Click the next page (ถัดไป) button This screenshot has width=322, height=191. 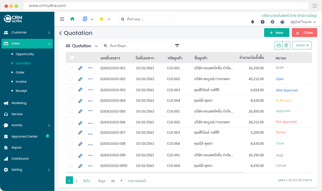[x=86, y=181]
